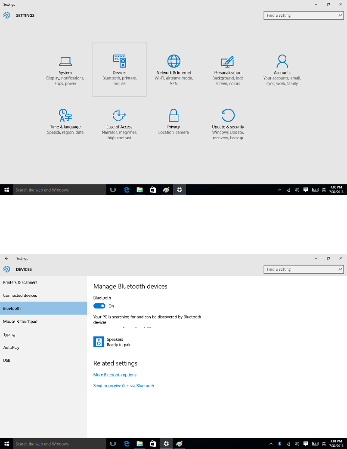The image size is (347, 449).
Task: Open the volume control beside the 4:00 PM clock
Action: [x=297, y=190]
